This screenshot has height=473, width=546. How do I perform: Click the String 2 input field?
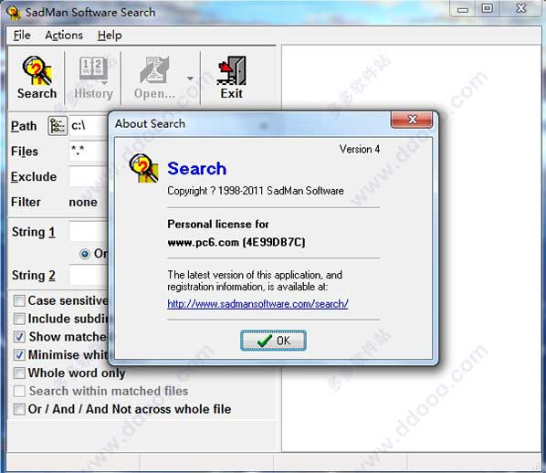pos(89,275)
